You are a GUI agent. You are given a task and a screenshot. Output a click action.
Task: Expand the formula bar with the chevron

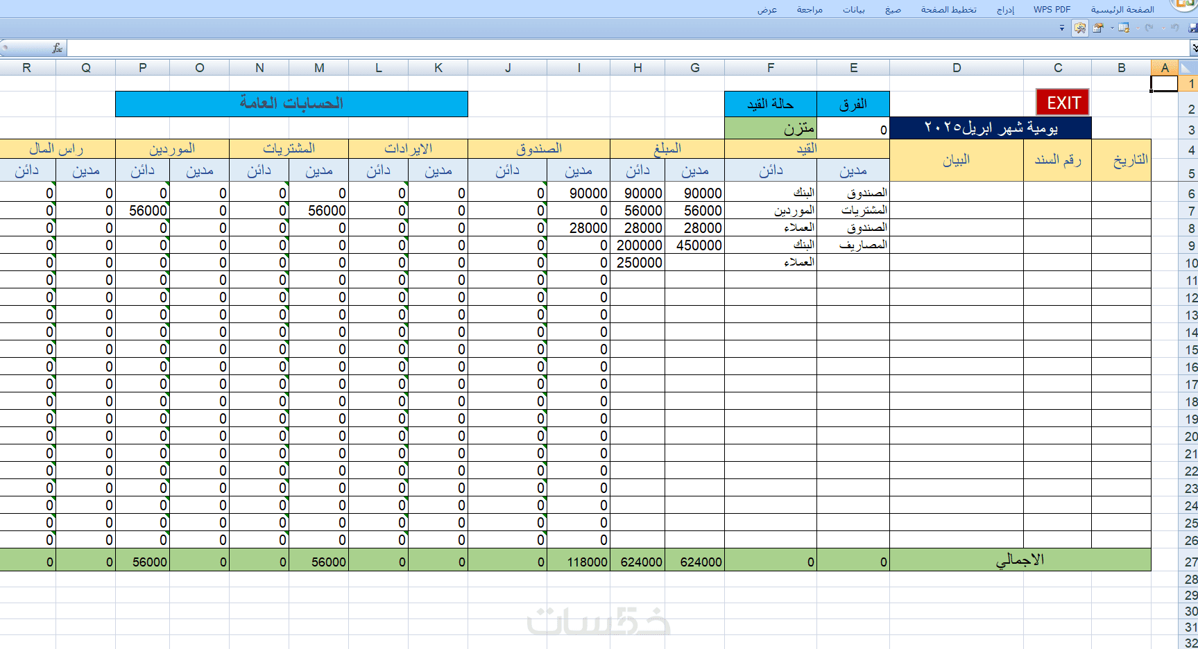click(1194, 48)
